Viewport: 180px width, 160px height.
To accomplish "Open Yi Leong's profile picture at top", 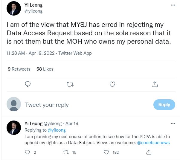I will click(14, 8).
